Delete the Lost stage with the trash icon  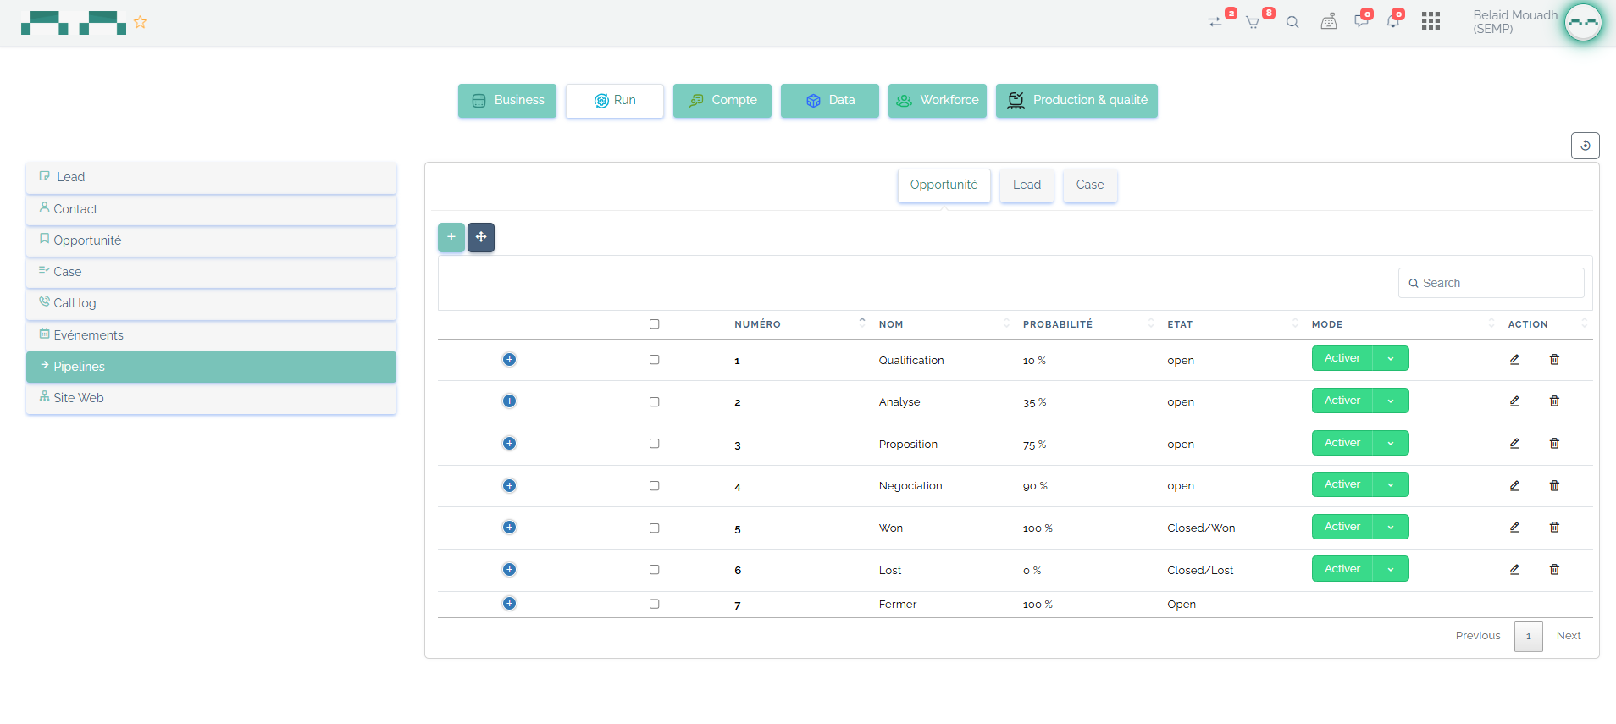pos(1554,570)
